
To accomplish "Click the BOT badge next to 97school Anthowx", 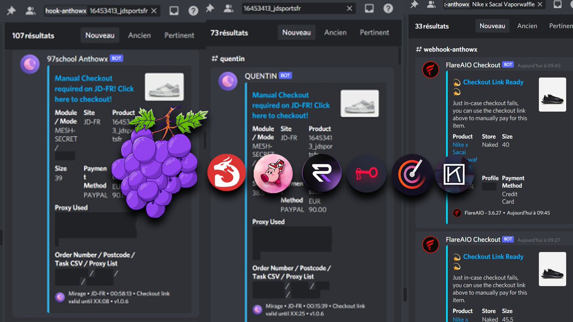I will coord(117,58).
